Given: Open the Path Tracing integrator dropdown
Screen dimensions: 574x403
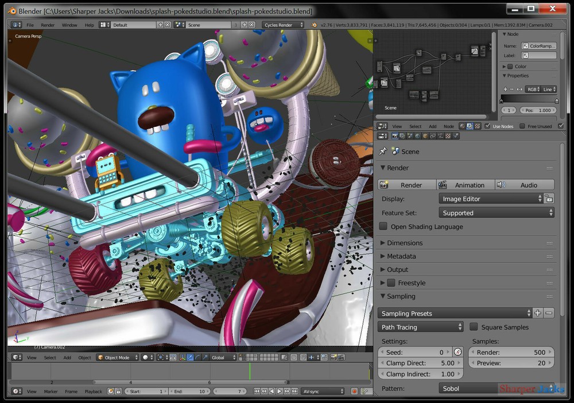Looking at the screenshot, I should click(421, 327).
